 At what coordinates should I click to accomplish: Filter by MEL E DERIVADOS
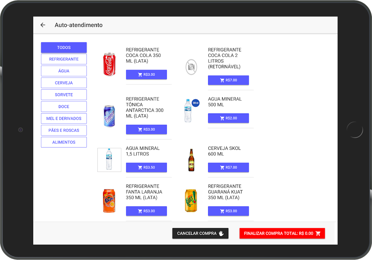64,118
